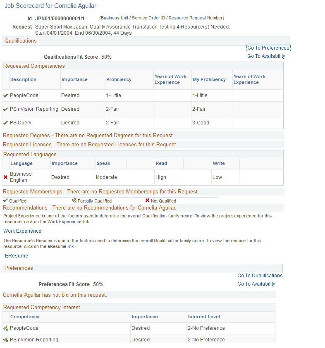The width and height of the screenshot is (325, 348).
Task: Open the EResume link
Action: pyautogui.click(x=17, y=256)
